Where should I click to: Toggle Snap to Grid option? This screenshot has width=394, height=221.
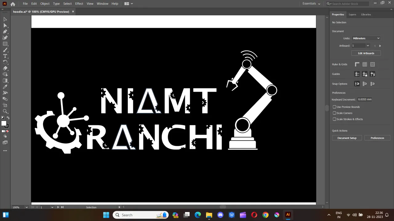pyautogui.click(x=365, y=84)
